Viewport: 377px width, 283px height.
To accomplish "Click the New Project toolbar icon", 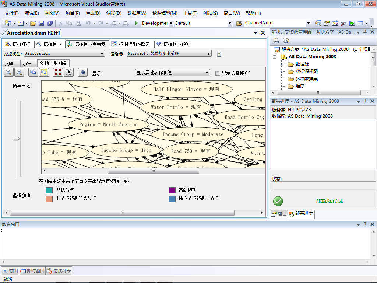I will (x=8, y=23).
